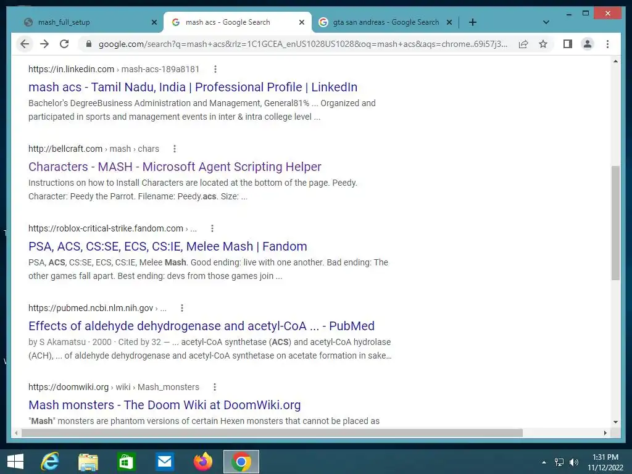This screenshot has height=474, width=632.
Task: Open the Chrome profile menu
Action: tap(588, 44)
